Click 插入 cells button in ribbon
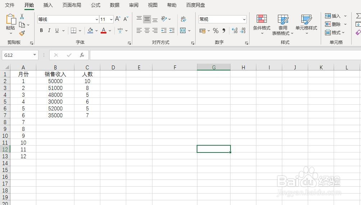The image size is (361, 205). pyautogui.click(x=333, y=16)
